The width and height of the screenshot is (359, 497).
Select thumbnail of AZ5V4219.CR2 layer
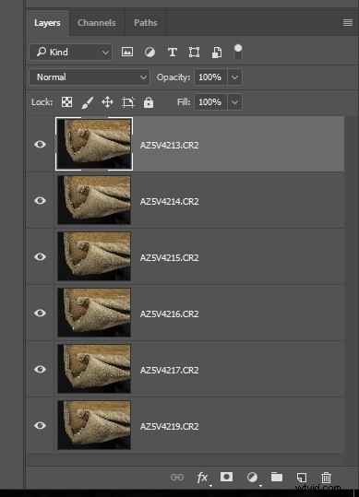(94, 425)
